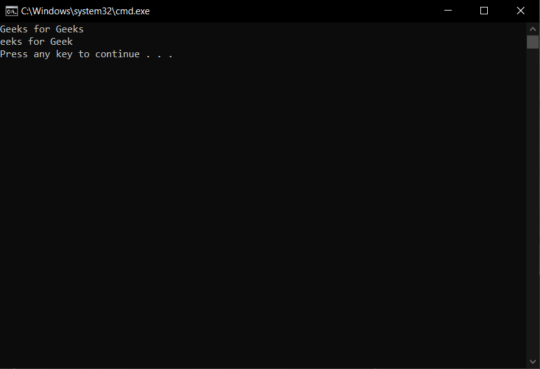Image resolution: width=540 pixels, height=369 pixels.
Task: Click the 'Press any key to continue' line
Action: [x=86, y=54]
